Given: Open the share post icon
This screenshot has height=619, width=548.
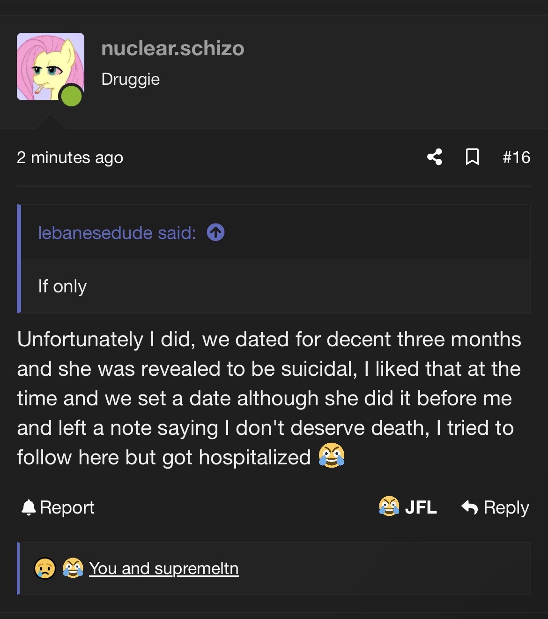Looking at the screenshot, I should (x=435, y=157).
